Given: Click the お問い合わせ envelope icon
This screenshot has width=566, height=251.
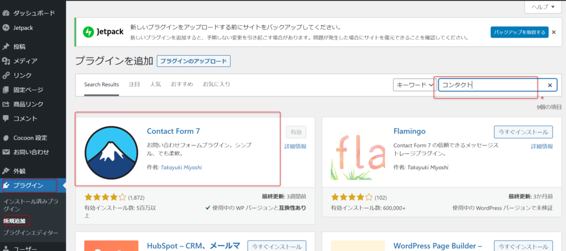Looking at the screenshot, I should [x=6, y=152].
